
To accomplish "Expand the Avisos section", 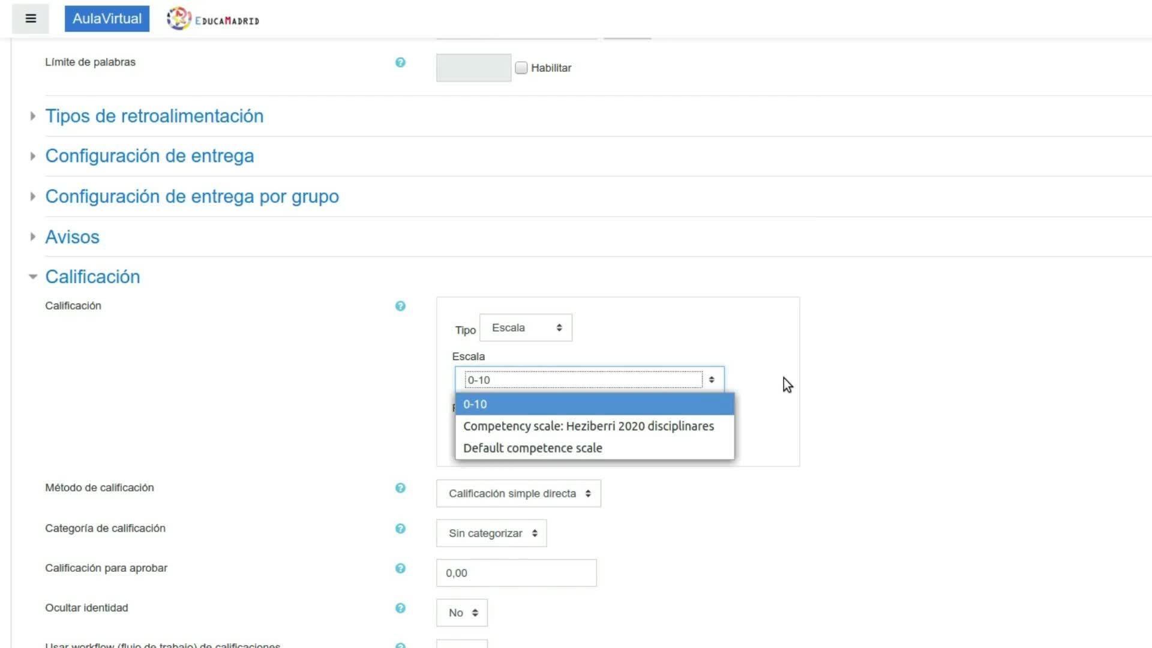I will (x=72, y=237).
